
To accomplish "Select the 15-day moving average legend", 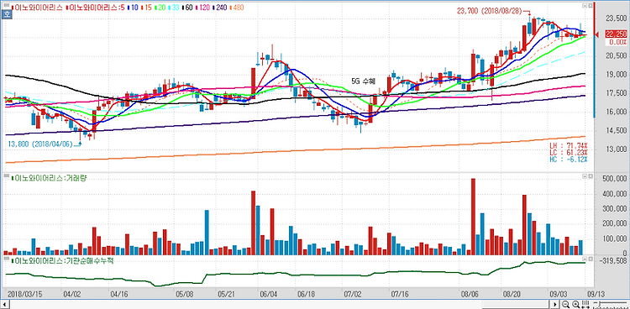I will (x=146, y=8).
